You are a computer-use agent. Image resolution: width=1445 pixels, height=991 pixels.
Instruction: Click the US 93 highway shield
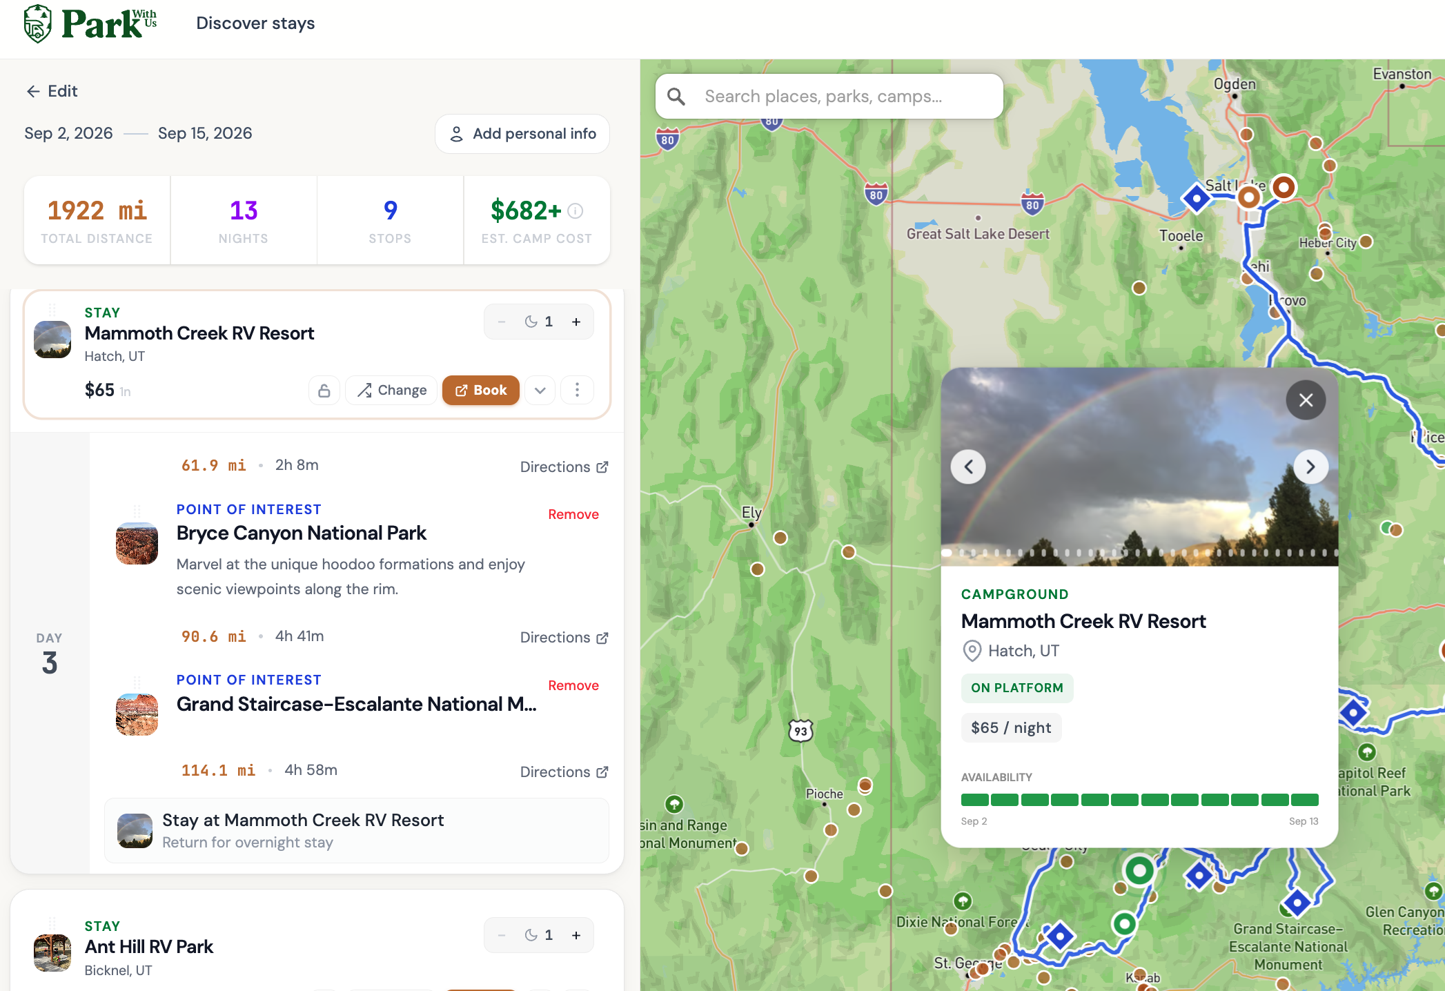[800, 730]
